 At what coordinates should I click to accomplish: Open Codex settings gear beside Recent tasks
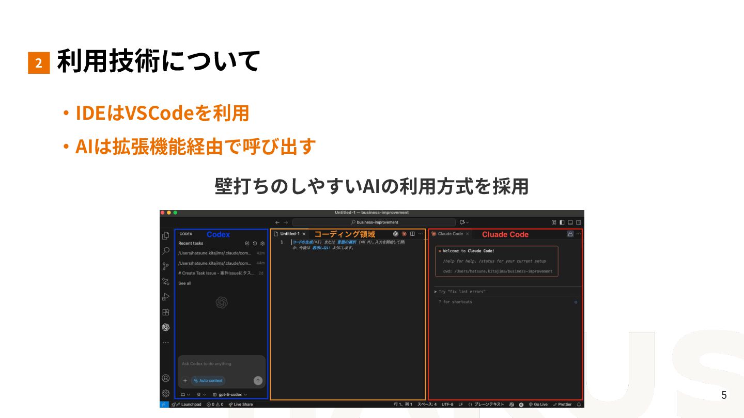click(x=262, y=244)
